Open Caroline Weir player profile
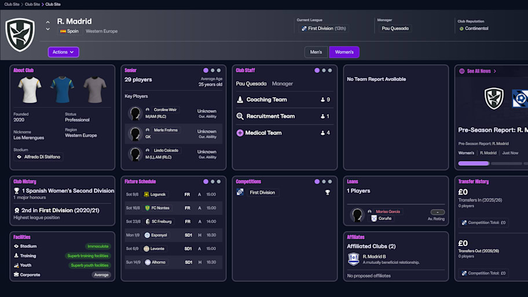This screenshot has height=297, width=528. coord(165,110)
